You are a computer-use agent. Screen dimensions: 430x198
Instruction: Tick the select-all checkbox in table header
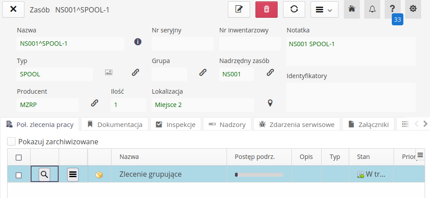[x=19, y=157]
